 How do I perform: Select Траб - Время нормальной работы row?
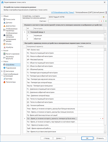point(65,128)
